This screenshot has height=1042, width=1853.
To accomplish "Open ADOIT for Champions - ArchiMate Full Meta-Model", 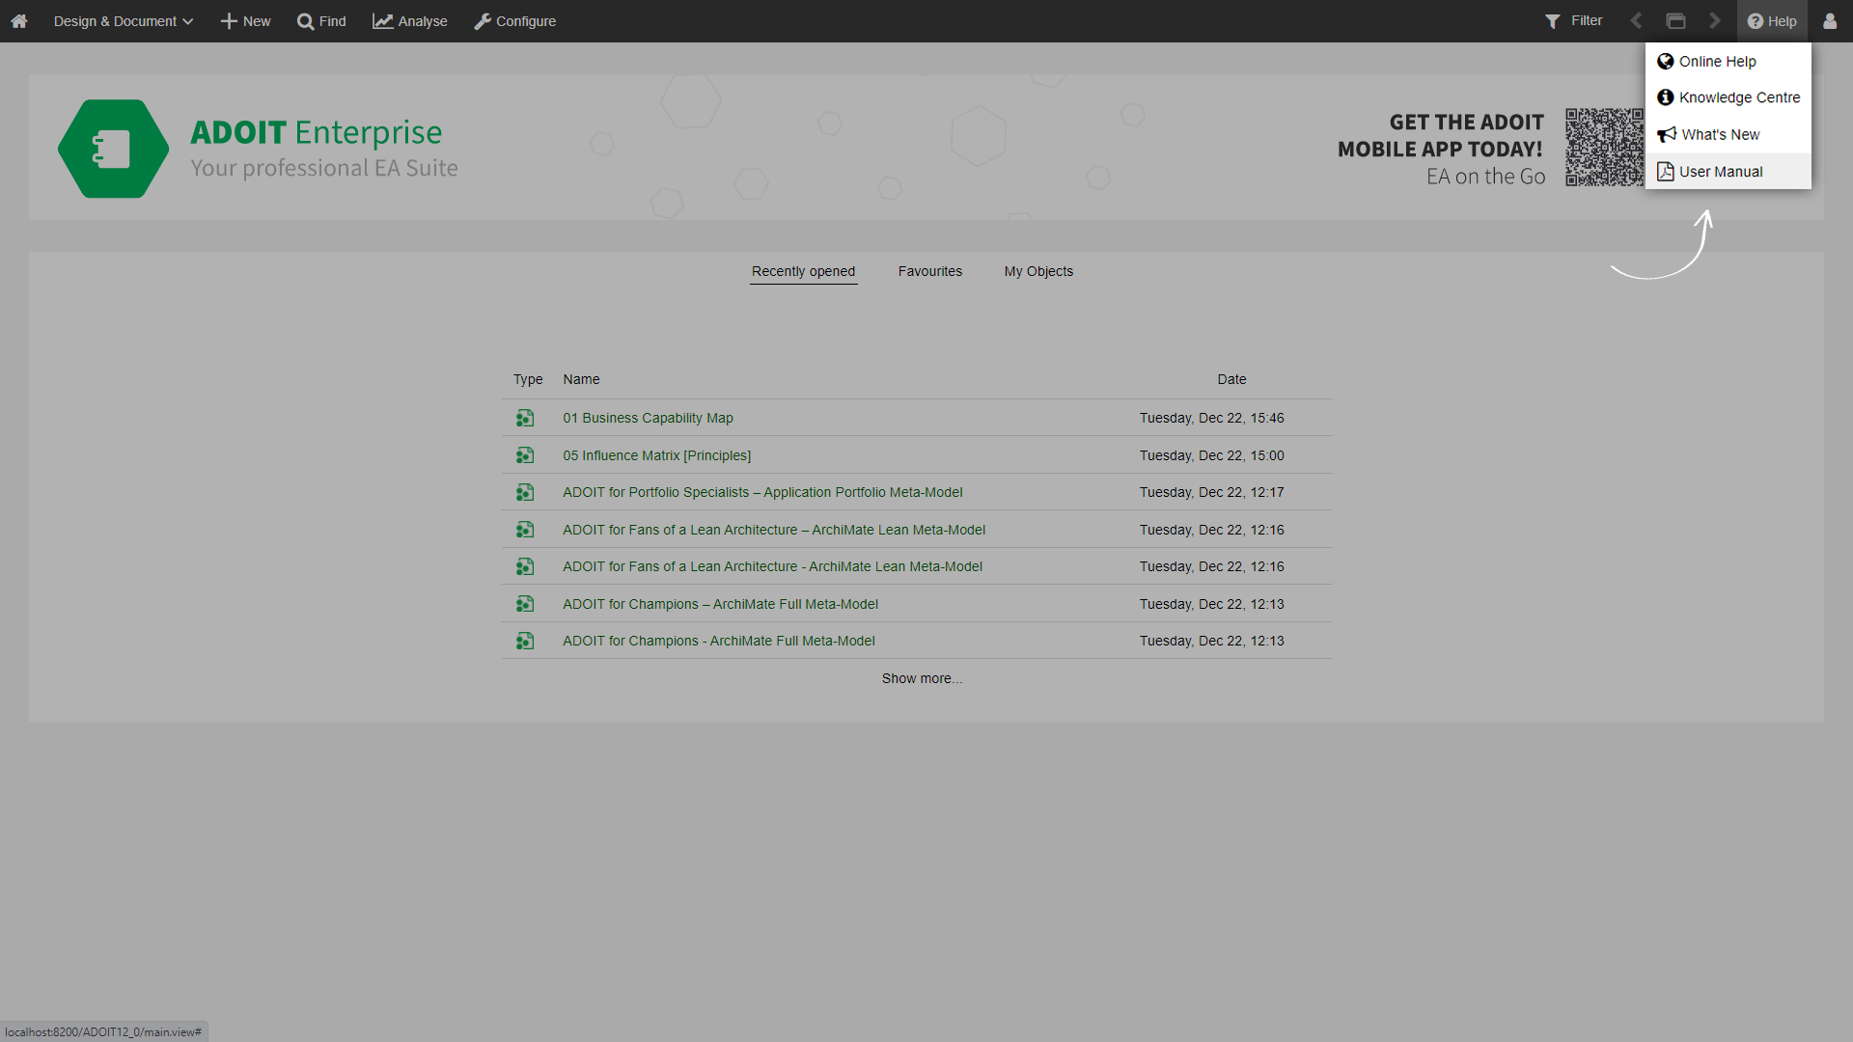I will (x=719, y=642).
